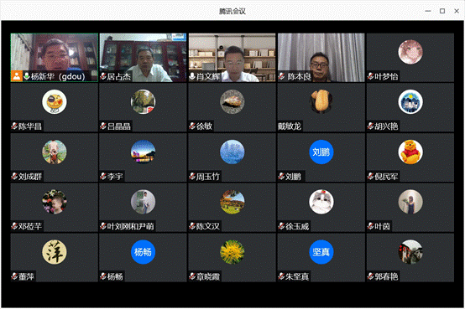
Task: Select 杨新华 (gdou) video tile
Action: pyautogui.click(x=55, y=58)
